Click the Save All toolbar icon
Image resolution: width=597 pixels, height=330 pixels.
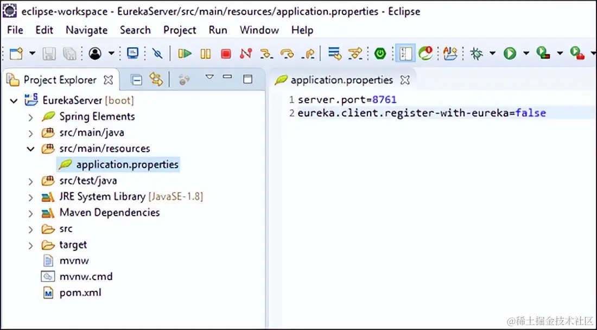click(x=69, y=53)
